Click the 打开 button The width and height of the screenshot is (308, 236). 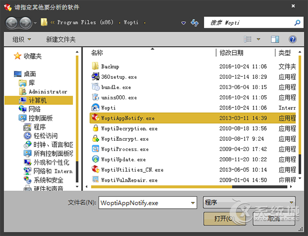(x=224, y=219)
